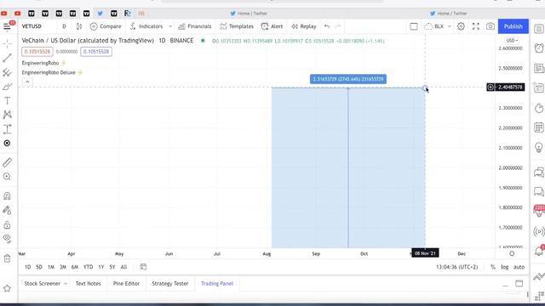The width and height of the screenshot is (545, 306).
Task: Activate the ruler measure tool
Action: [7, 162]
